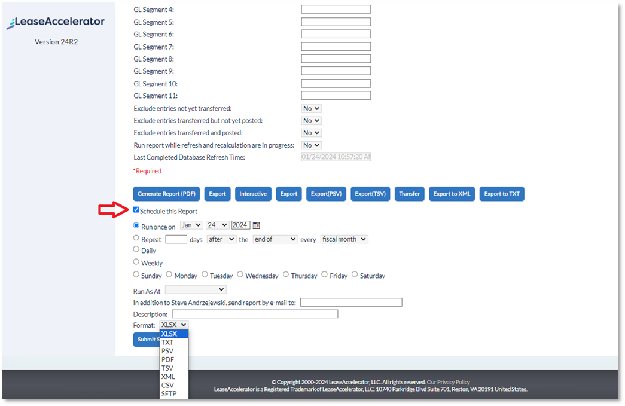The height and width of the screenshot is (406, 625).
Task: Pick Saturday radio button
Action: [355, 274]
